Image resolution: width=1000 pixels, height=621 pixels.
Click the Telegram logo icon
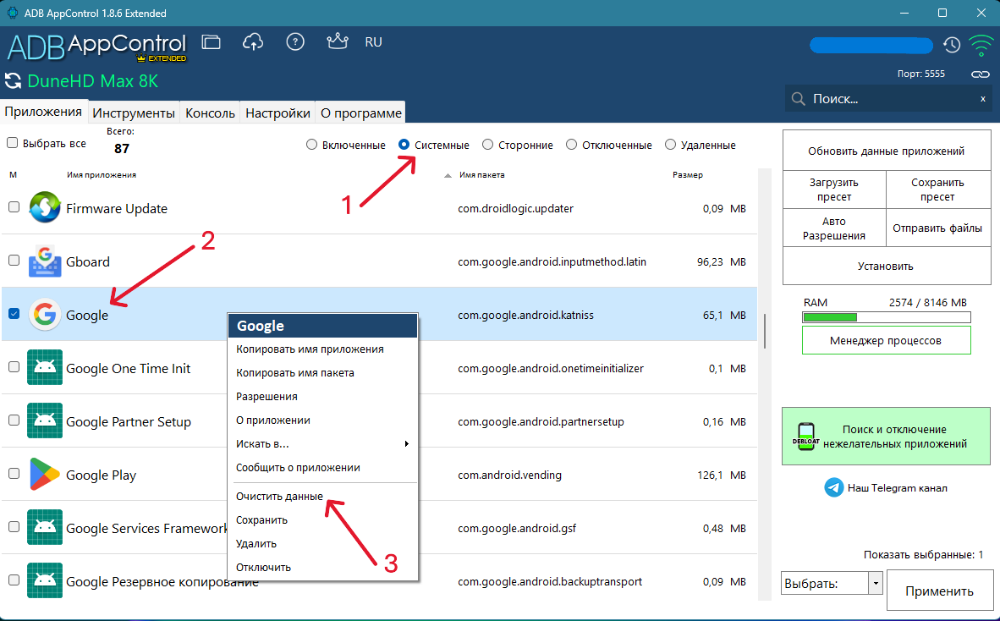click(833, 487)
